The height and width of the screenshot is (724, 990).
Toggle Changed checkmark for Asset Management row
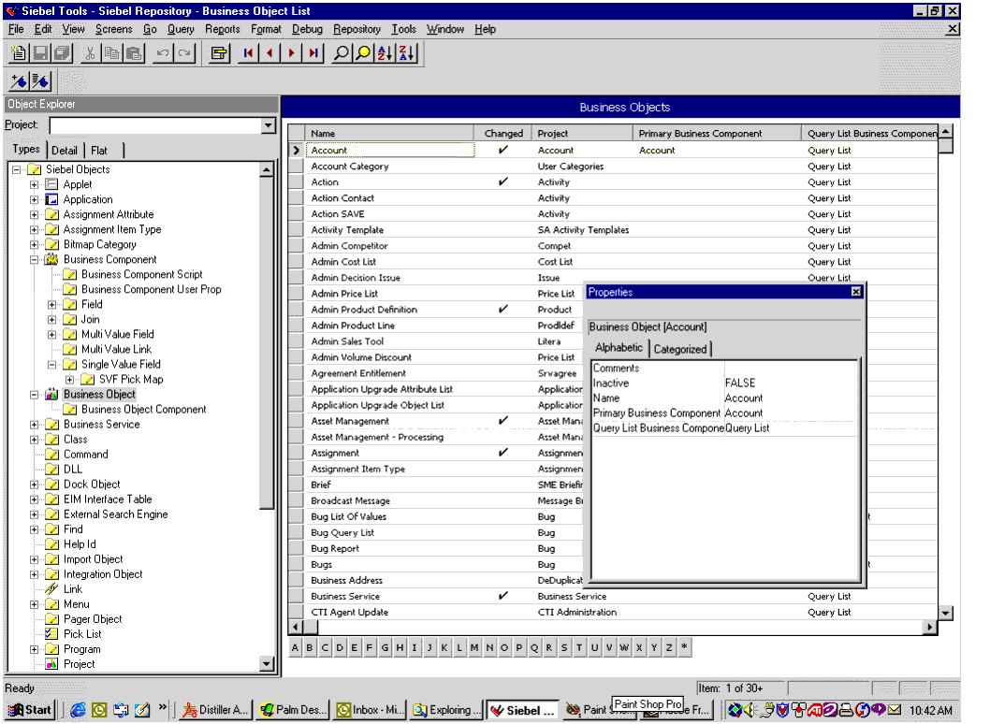(503, 421)
